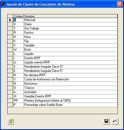Viewport: 124px width, 130px height.
Task: Click the row selector beside Festivo
Action: 10,33
